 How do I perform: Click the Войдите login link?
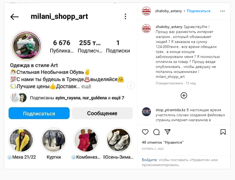pyautogui.click(x=149, y=160)
